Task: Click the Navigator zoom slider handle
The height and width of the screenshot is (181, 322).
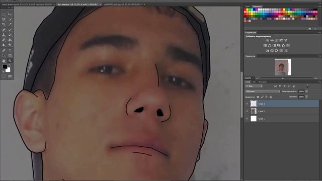Action: [x=283, y=78]
